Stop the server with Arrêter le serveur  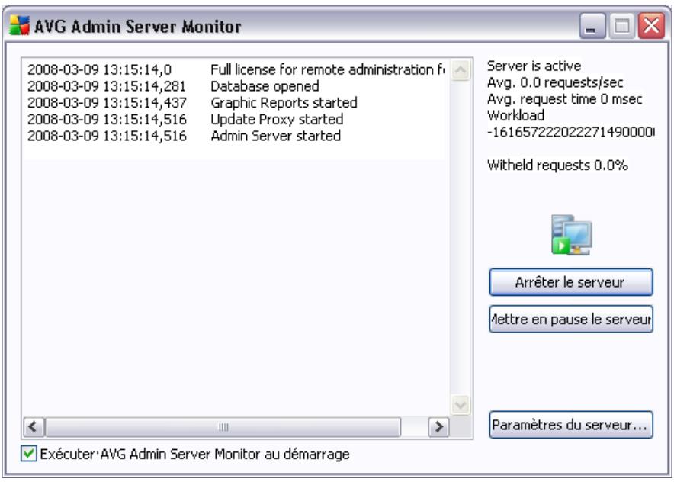[571, 282]
